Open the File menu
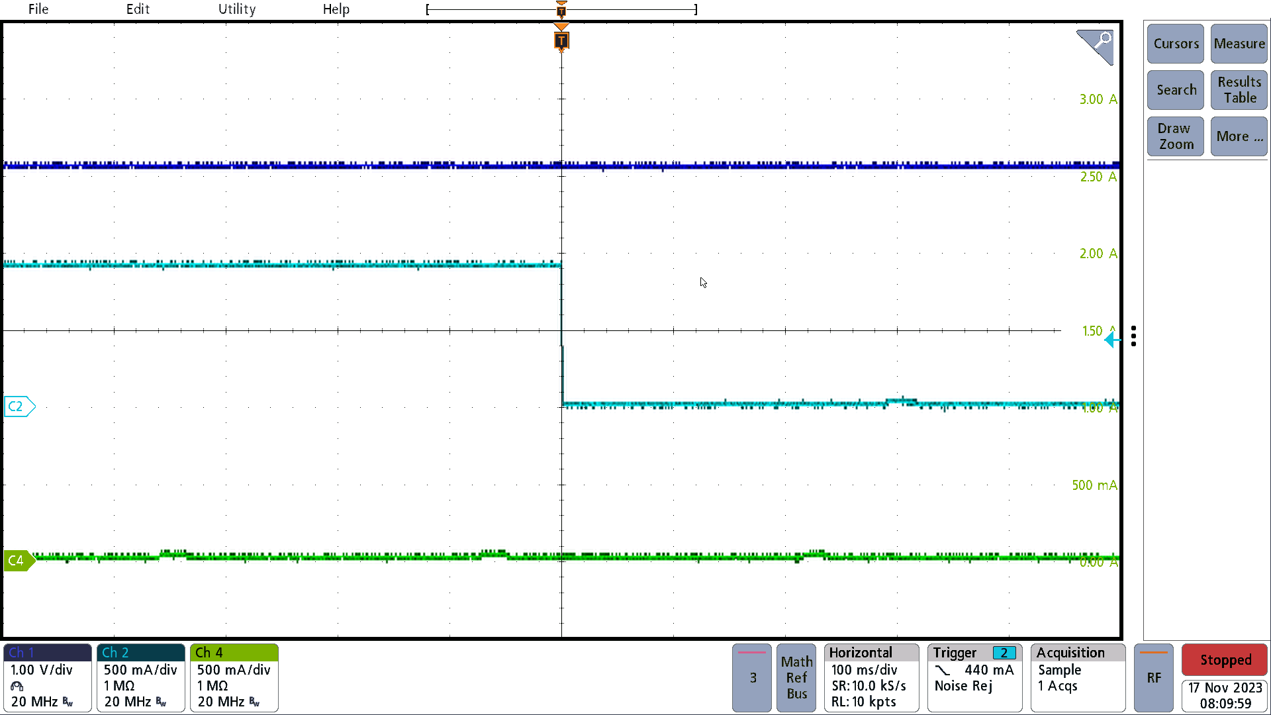1271x715 pixels. click(x=38, y=9)
